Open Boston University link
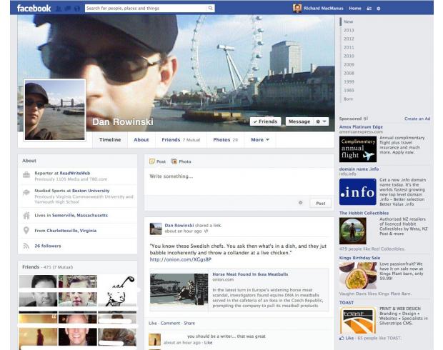 point(91,191)
